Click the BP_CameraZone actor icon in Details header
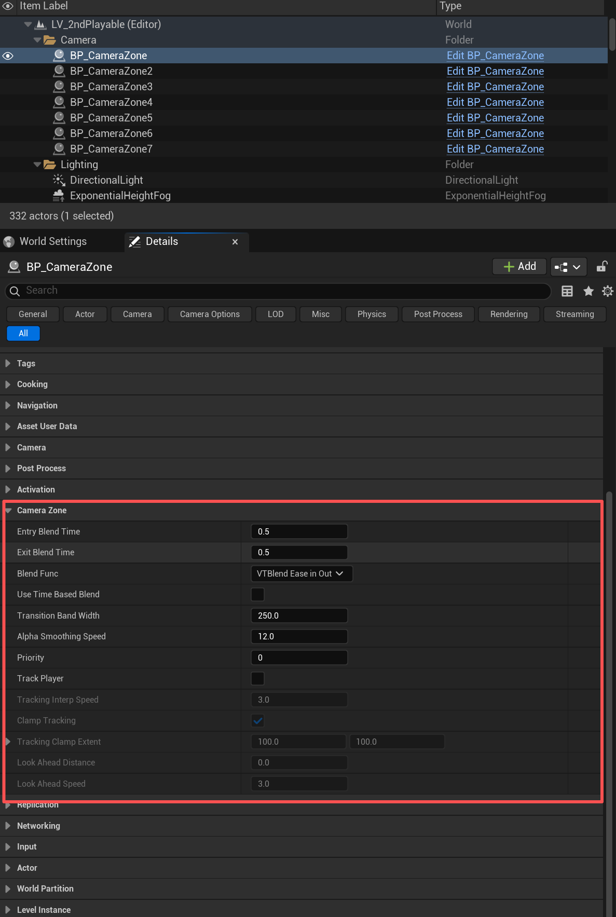 [x=14, y=267]
